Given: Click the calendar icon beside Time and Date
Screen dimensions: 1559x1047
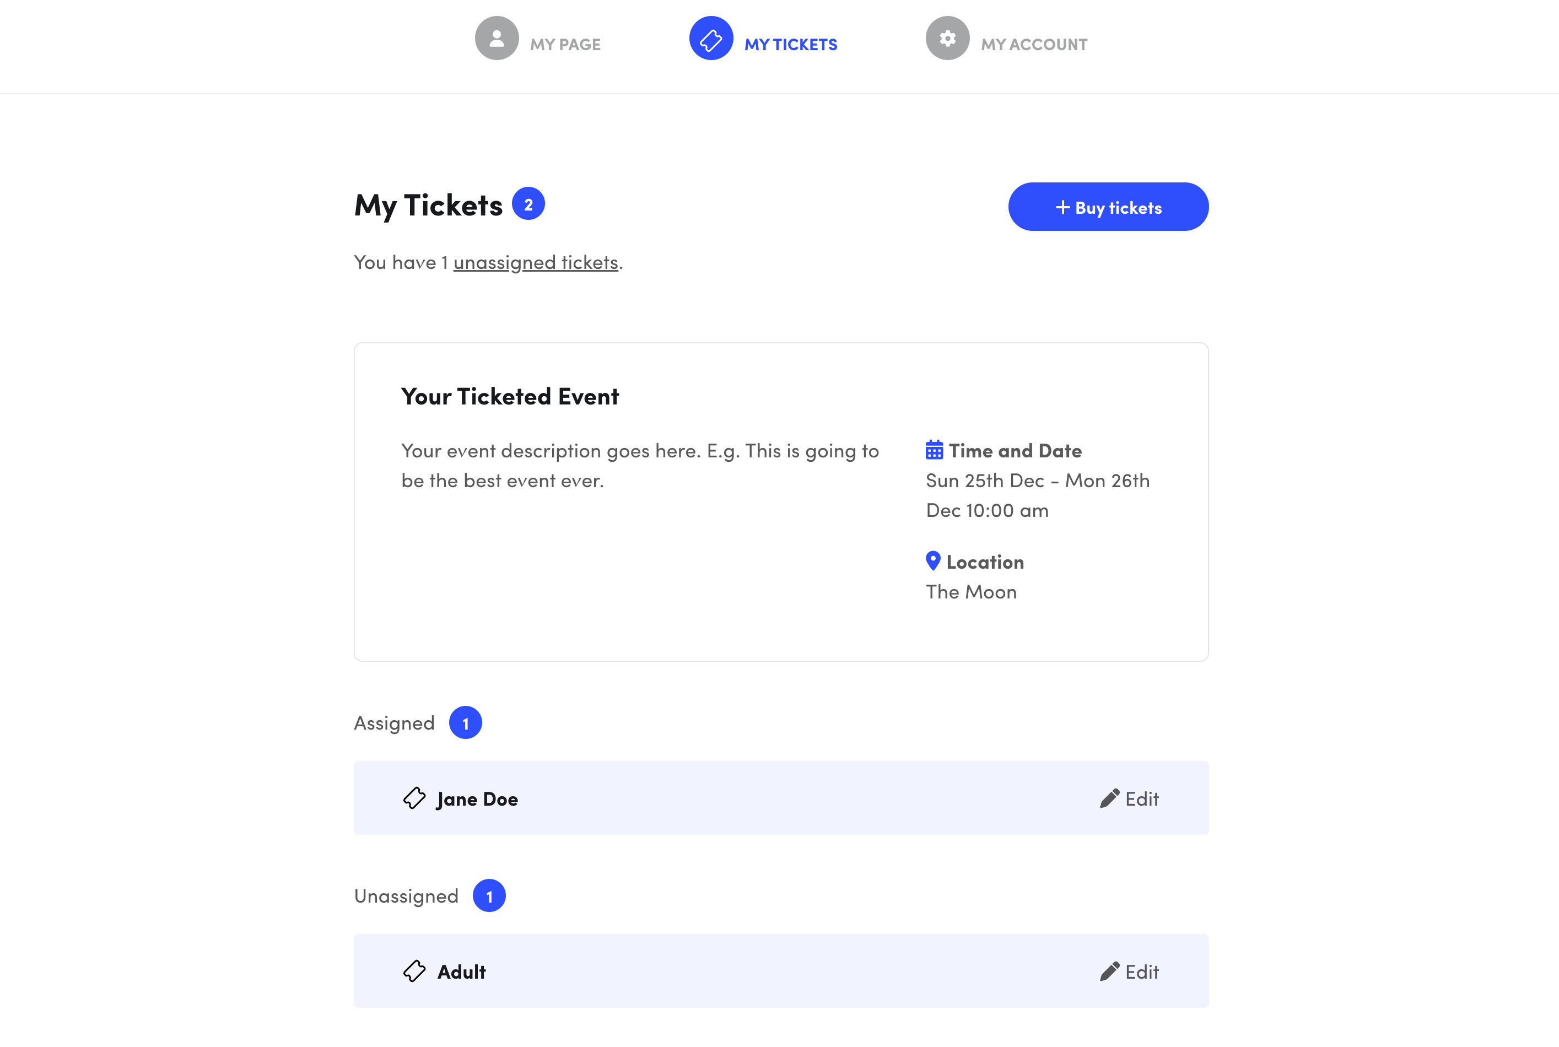Looking at the screenshot, I should coord(934,450).
